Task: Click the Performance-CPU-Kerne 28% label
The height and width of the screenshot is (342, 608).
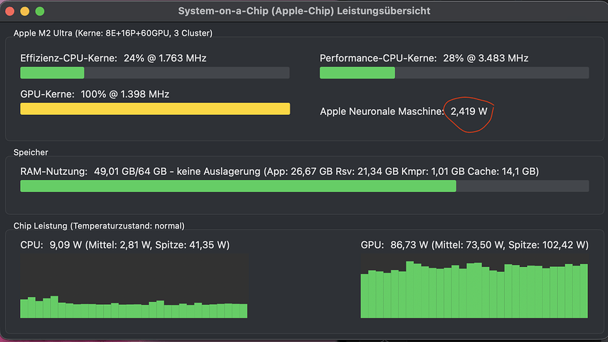Action: pos(424,58)
